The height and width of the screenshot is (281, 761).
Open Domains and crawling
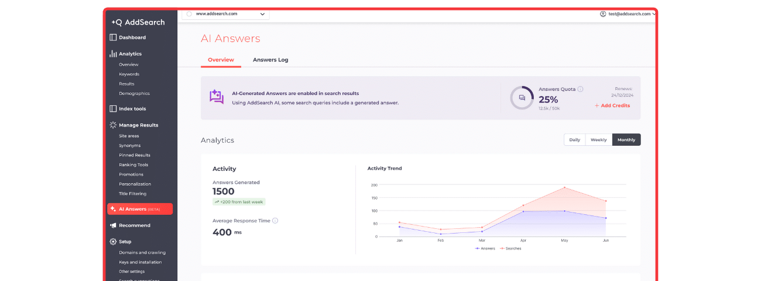(x=142, y=253)
